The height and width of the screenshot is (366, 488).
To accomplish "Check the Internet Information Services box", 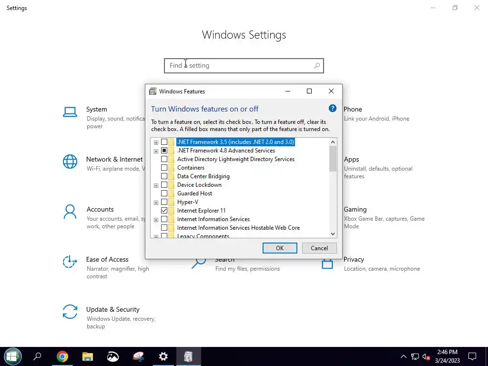I will pos(164,219).
